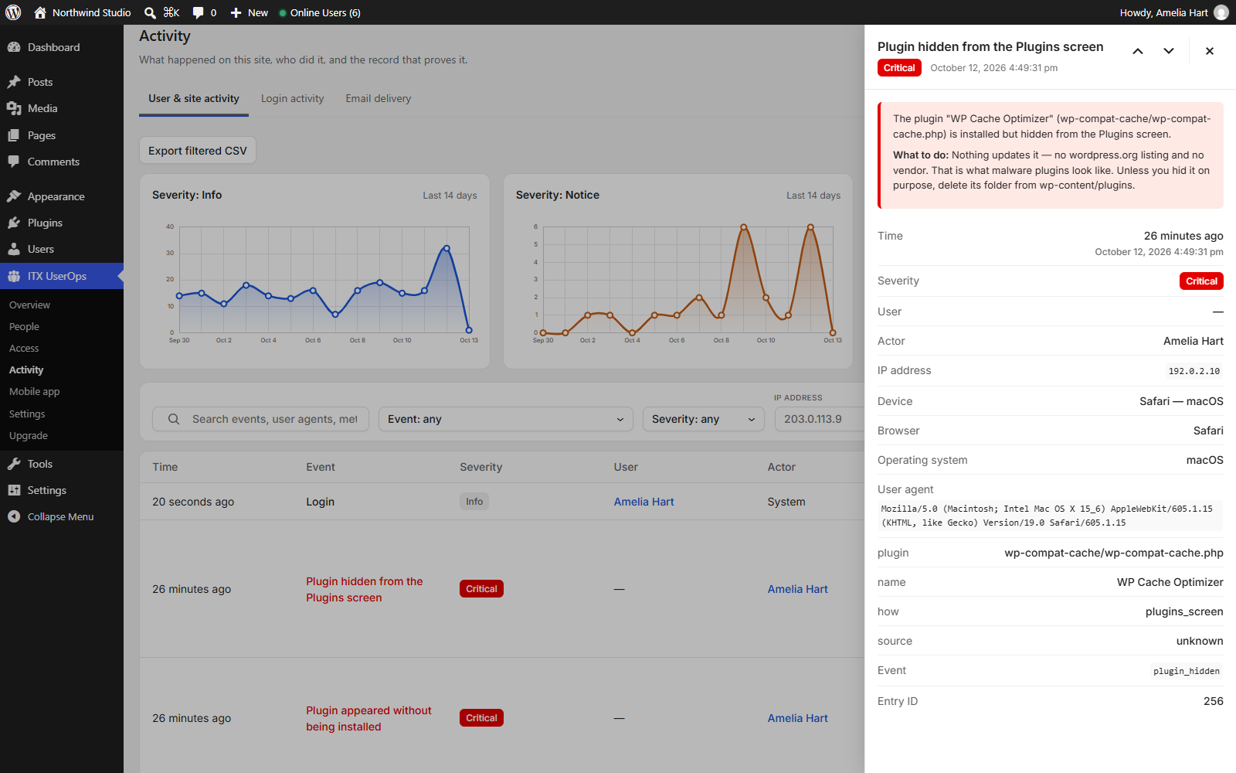
Task: Open Plugin hidden from the Plugins screen event
Action: coord(365,589)
